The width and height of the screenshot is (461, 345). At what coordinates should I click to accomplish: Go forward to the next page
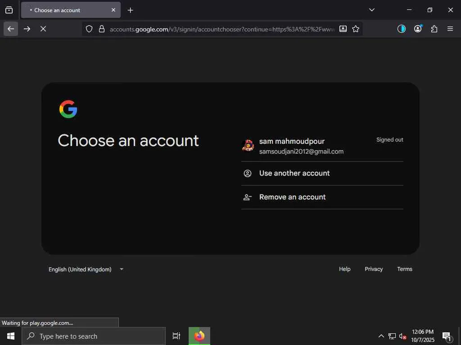click(27, 29)
